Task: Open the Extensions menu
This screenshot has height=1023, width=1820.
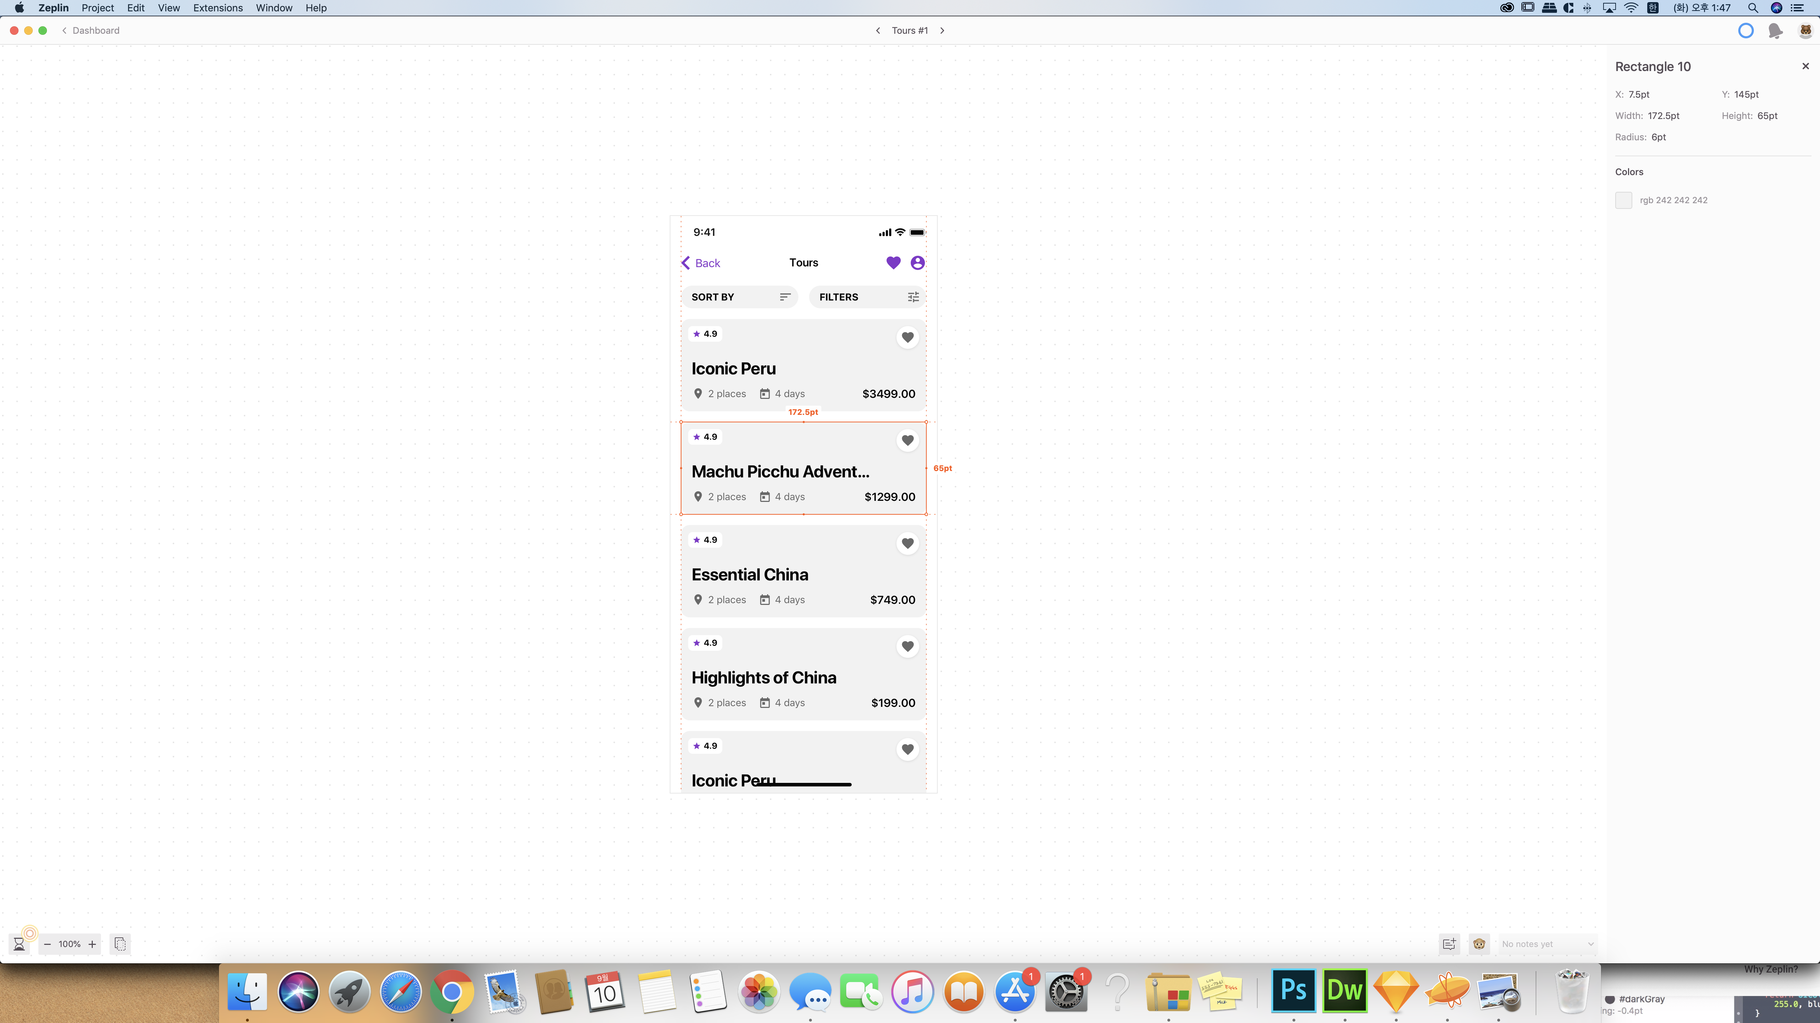Action: [x=218, y=8]
